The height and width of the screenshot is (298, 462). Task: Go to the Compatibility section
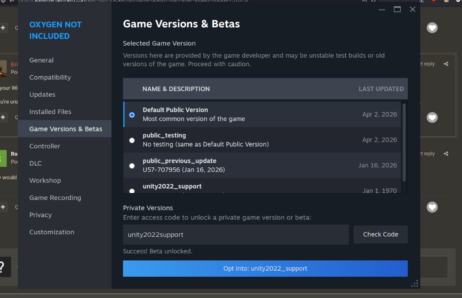(50, 77)
